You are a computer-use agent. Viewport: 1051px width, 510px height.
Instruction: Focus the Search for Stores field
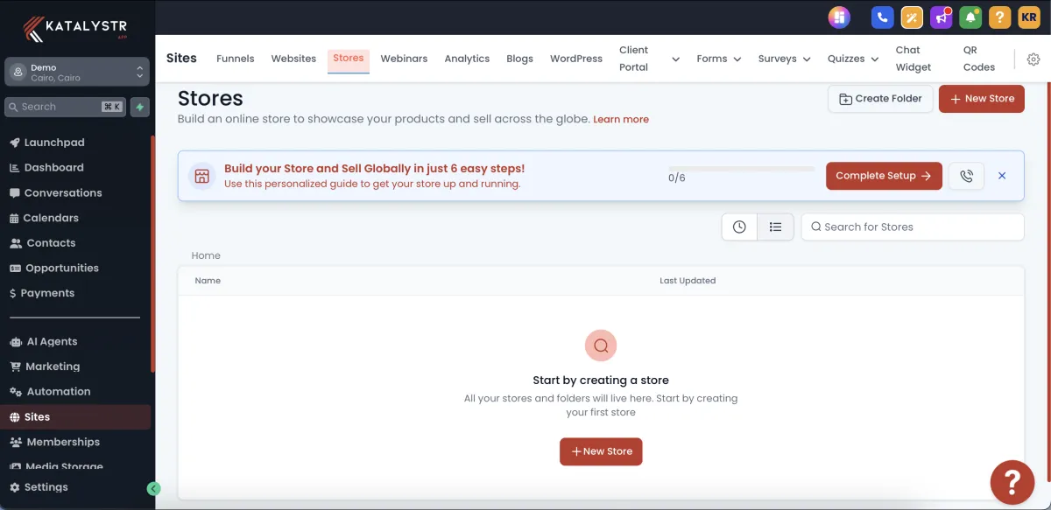(x=913, y=227)
